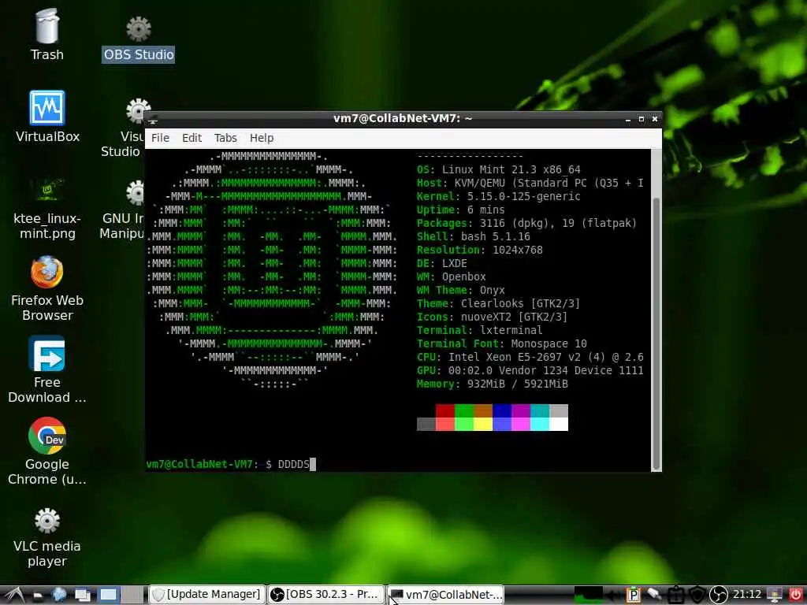Click the 21:12 clock in panel
The width and height of the screenshot is (807, 605).
(x=747, y=594)
